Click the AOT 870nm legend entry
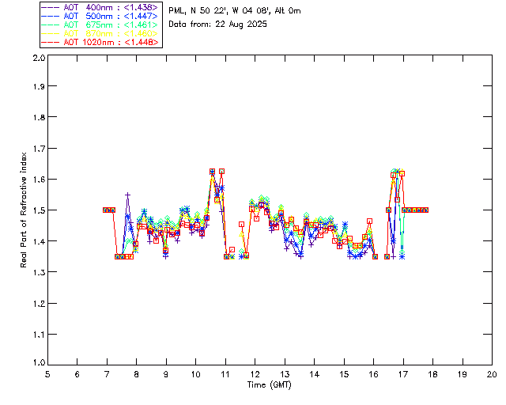The width and height of the screenshot is (506, 405). [x=100, y=33]
